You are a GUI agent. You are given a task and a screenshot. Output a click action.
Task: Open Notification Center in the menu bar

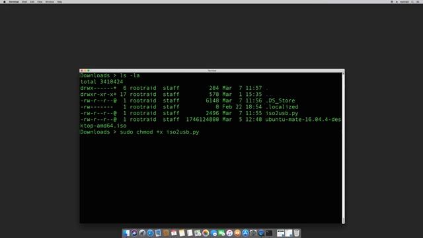click(418, 1)
